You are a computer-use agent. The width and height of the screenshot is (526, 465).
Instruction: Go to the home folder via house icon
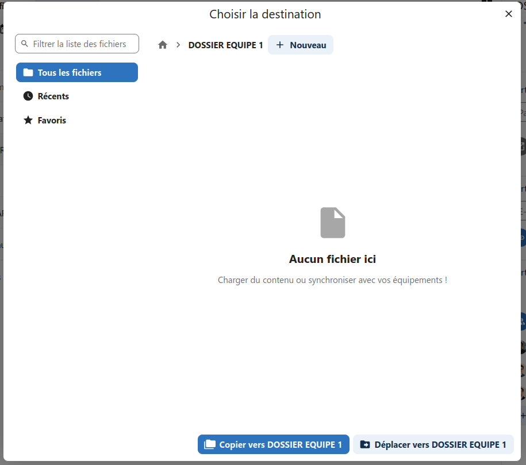(x=163, y=45)
